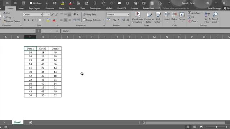Viewport: 230px width, 129px height.
Task: Open the Developer ribbon tab
Action: [95, 8]
